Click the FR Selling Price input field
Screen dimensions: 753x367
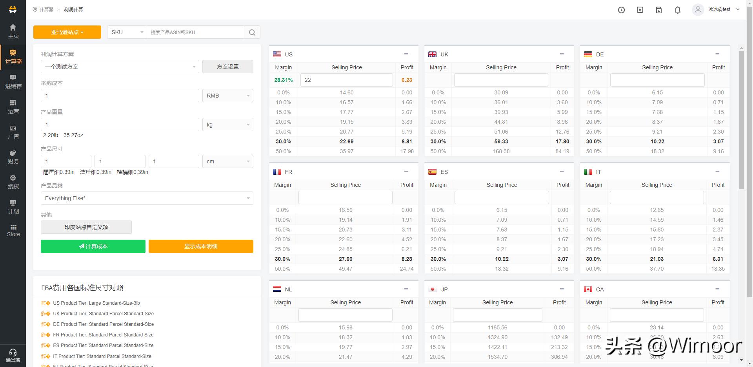coord(345,197)
